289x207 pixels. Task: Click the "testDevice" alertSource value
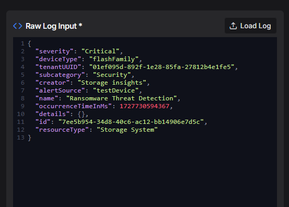pyautogui.click(x=115, y=90)
